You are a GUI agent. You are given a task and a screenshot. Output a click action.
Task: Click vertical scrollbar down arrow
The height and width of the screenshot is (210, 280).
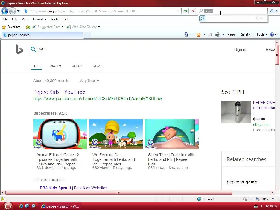(x=277, y=188)
